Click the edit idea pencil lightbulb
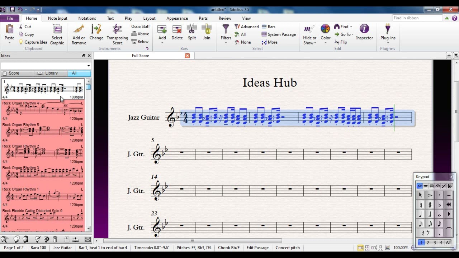459x258 pixels. pyautogui.click(x=38, y=239)
